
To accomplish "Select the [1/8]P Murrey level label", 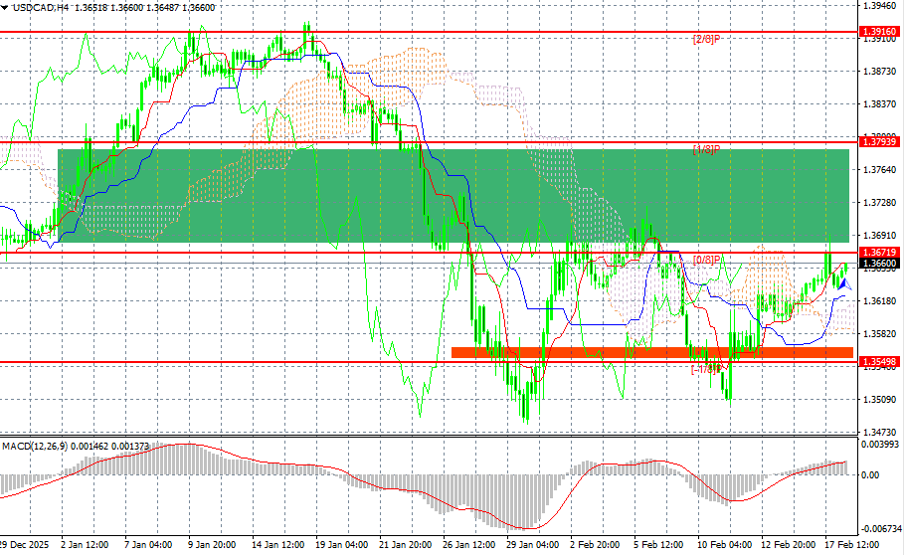I will click(706, 149).
